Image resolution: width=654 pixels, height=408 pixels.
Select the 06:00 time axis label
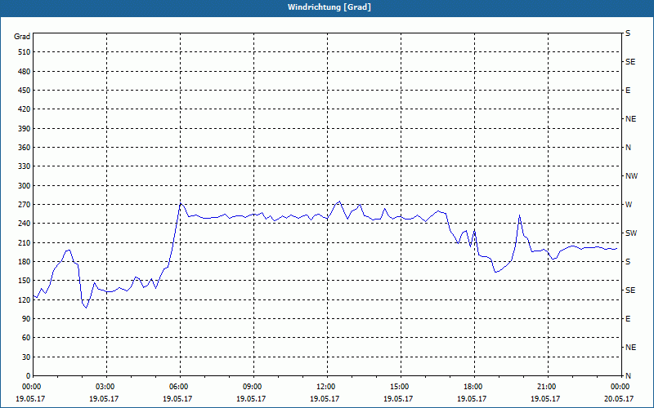[x=180, y=387]
